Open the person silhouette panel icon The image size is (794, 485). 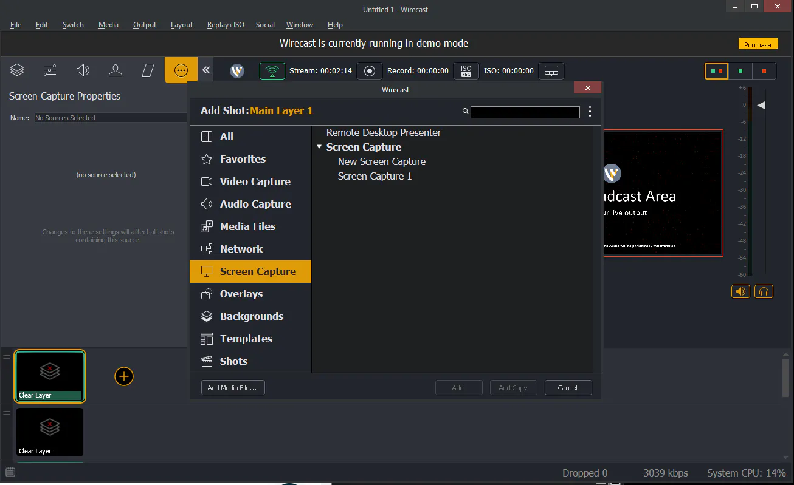[116, 70]
